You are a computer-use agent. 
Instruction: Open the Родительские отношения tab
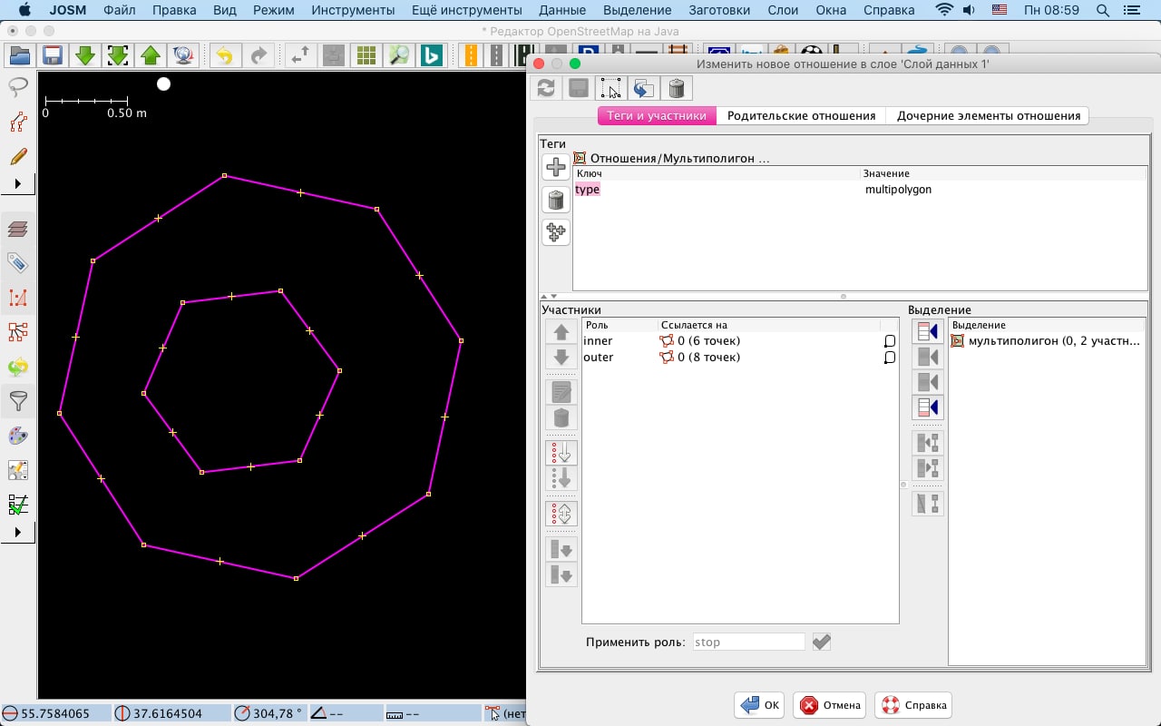click(x=801, y=116)
